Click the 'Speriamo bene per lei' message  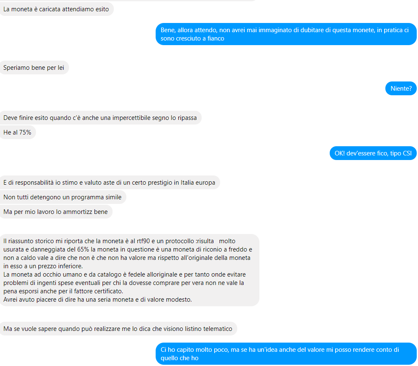34,68
